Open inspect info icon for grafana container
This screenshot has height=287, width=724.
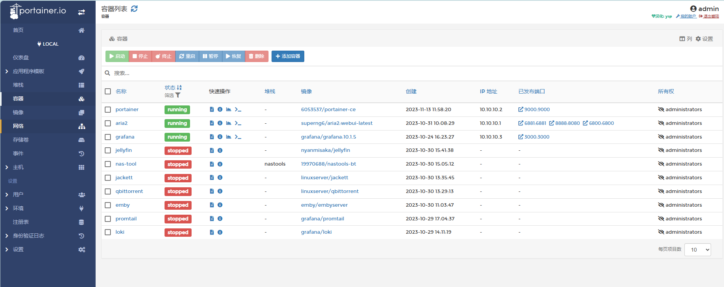(220, 137)
